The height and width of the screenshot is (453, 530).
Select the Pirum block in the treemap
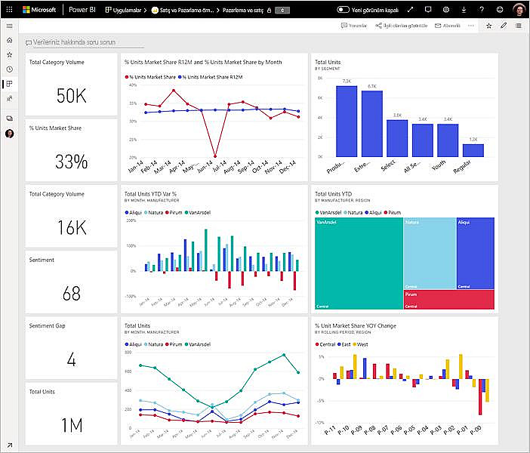coord(449,300)
